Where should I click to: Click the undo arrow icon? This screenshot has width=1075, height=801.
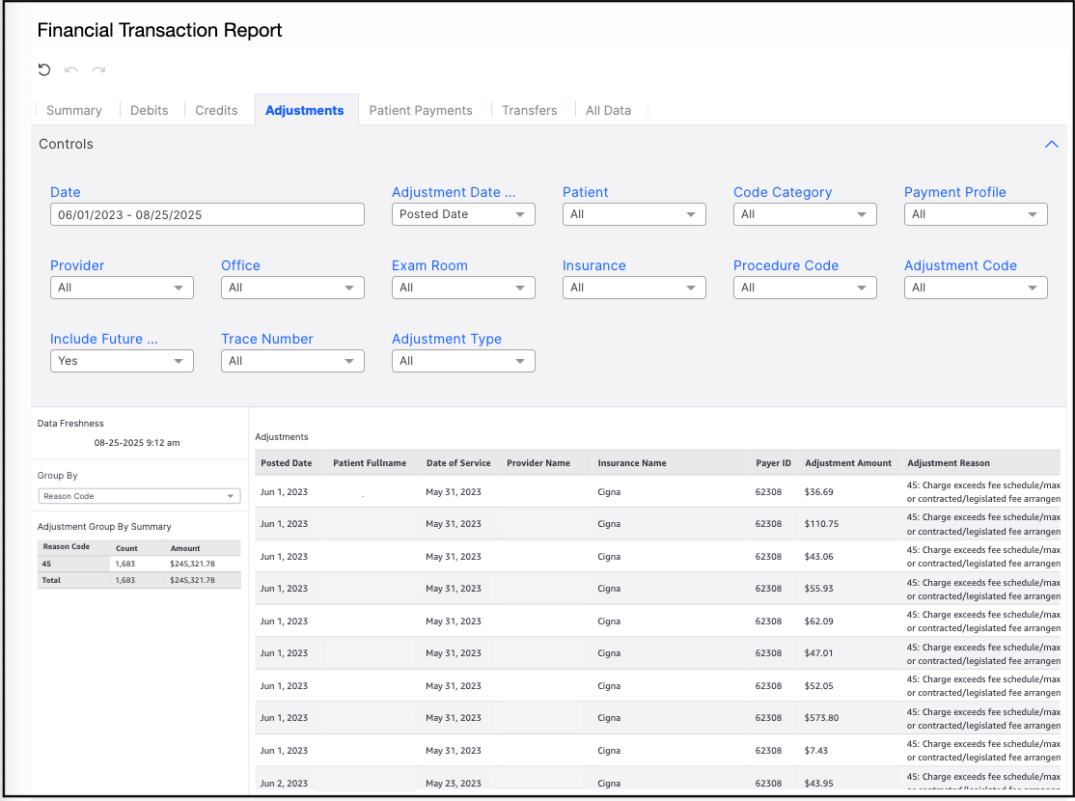coord(71,69)
